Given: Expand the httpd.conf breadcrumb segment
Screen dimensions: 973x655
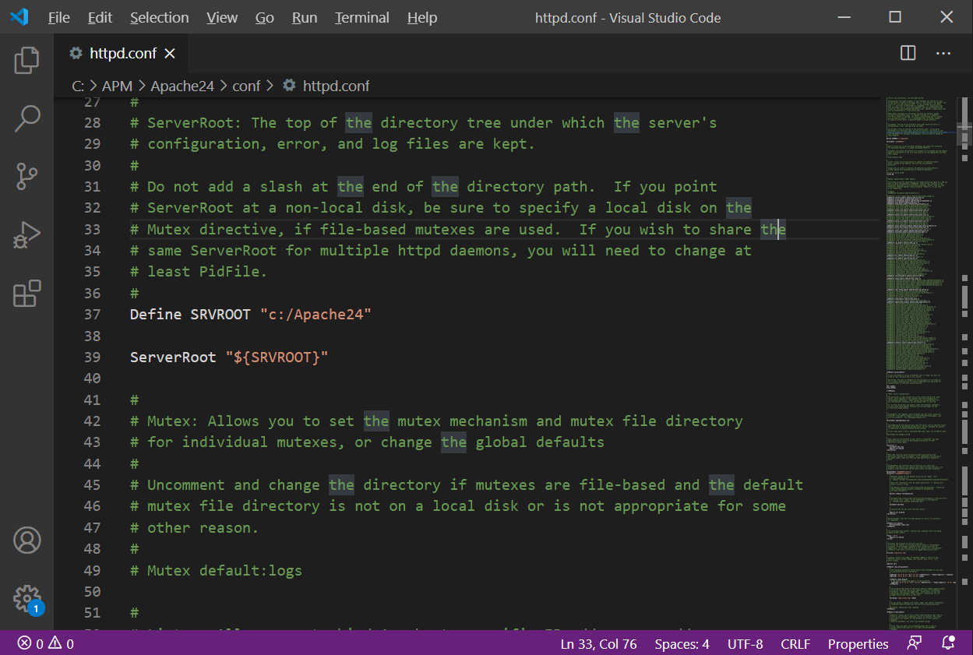Looking at the screenshot, I should click(336, 86).
